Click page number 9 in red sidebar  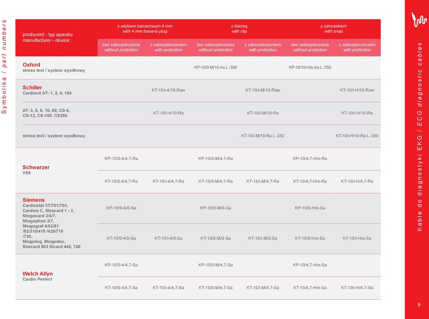click(x=419, y=305)
